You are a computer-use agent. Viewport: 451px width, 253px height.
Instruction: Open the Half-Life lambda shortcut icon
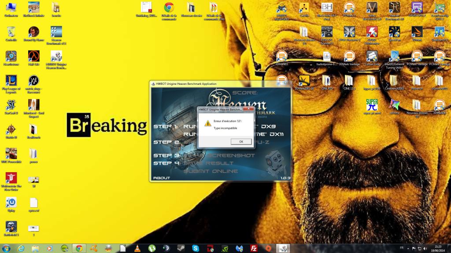(33, 58)
